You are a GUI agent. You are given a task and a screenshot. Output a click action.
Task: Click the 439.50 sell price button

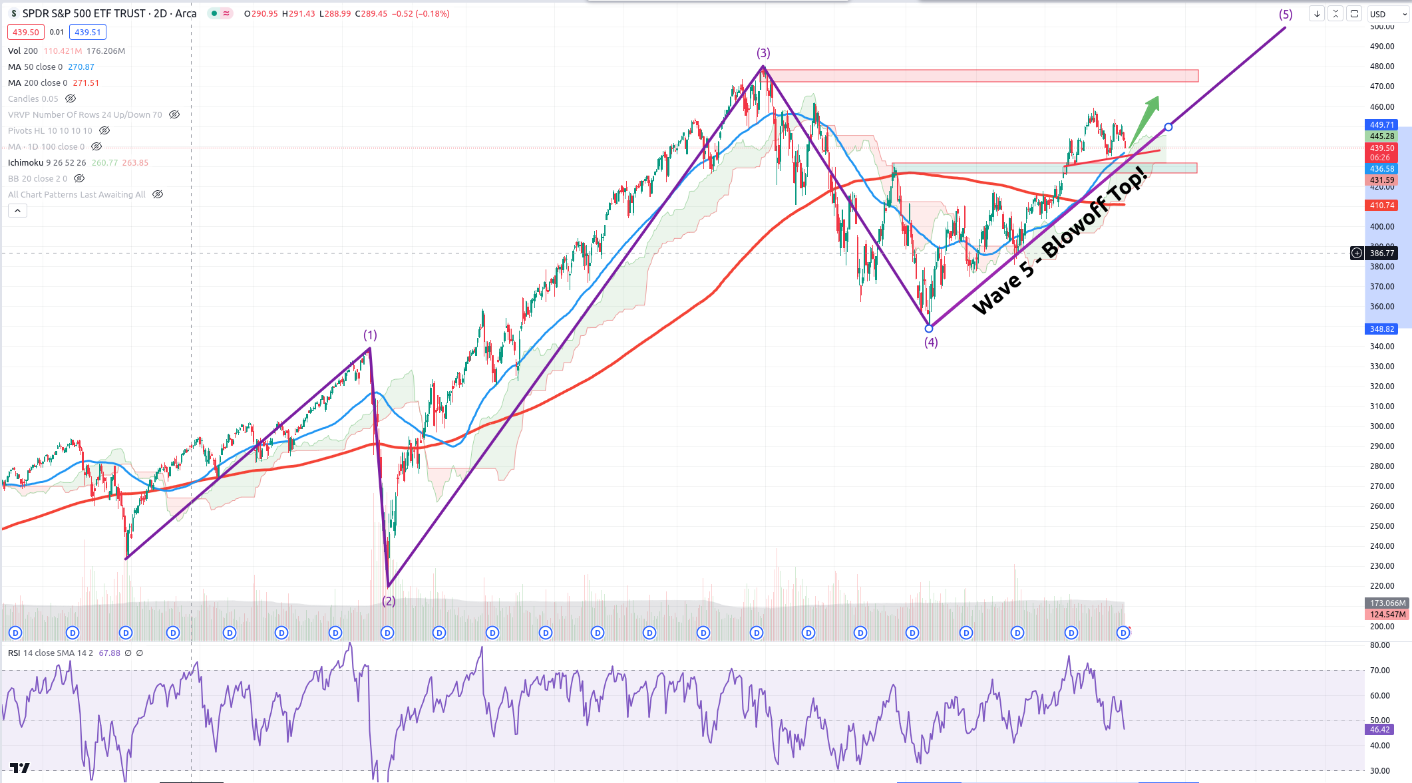pos(26,32)
